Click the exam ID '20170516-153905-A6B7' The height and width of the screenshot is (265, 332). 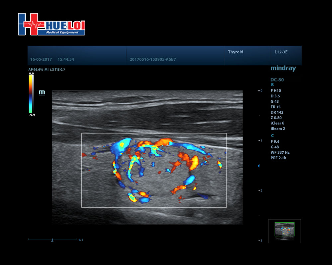point(153,59)
